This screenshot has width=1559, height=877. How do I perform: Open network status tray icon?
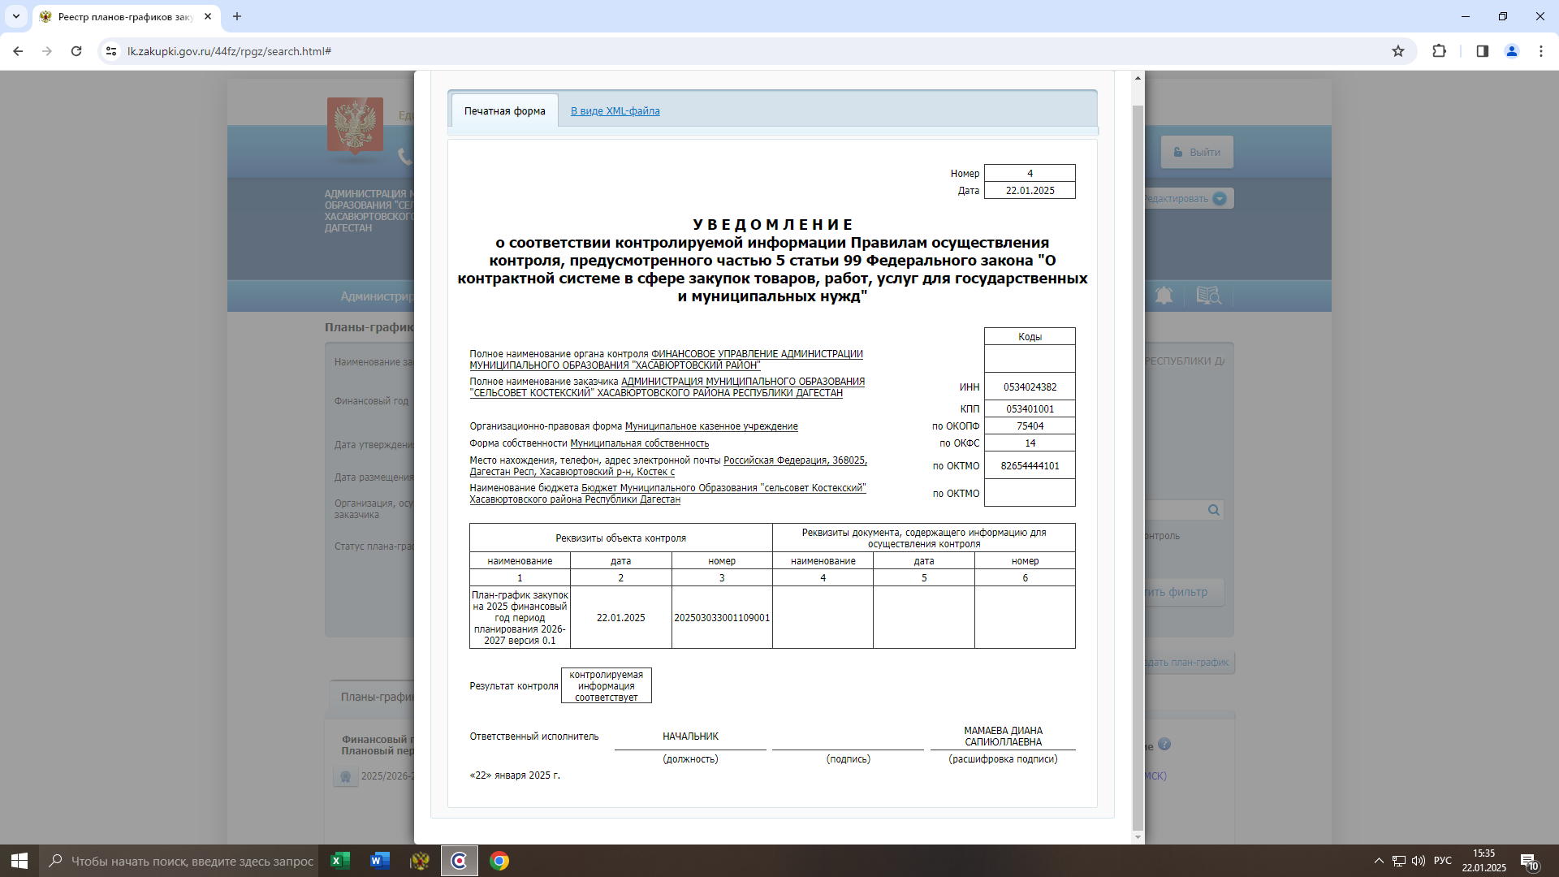(x=1399, y=861)
